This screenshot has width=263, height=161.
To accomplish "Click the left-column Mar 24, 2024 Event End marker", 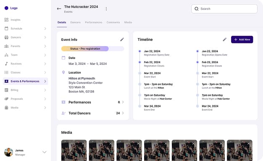I will tap(140, 106).
